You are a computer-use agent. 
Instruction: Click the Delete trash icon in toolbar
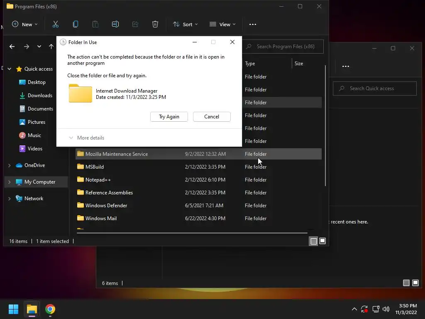pos(155,25)
